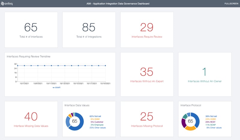Select '23% ODBC' legend entry in Interface Protocol

pyautogui.click(x=211, y=119)
